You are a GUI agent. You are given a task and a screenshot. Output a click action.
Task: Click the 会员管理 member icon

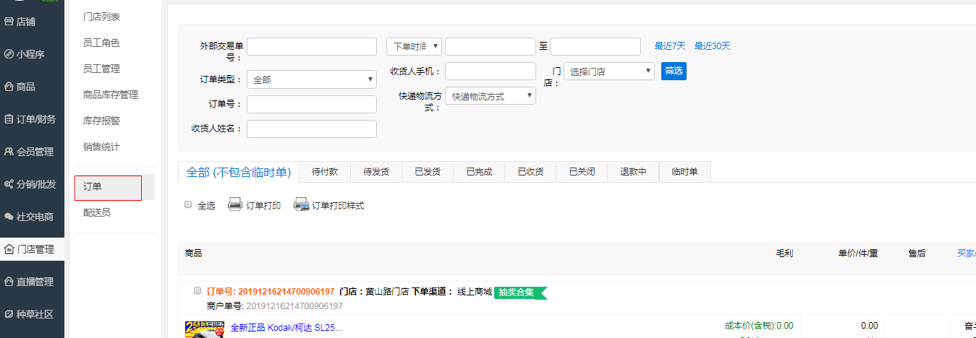coord(9,152)
